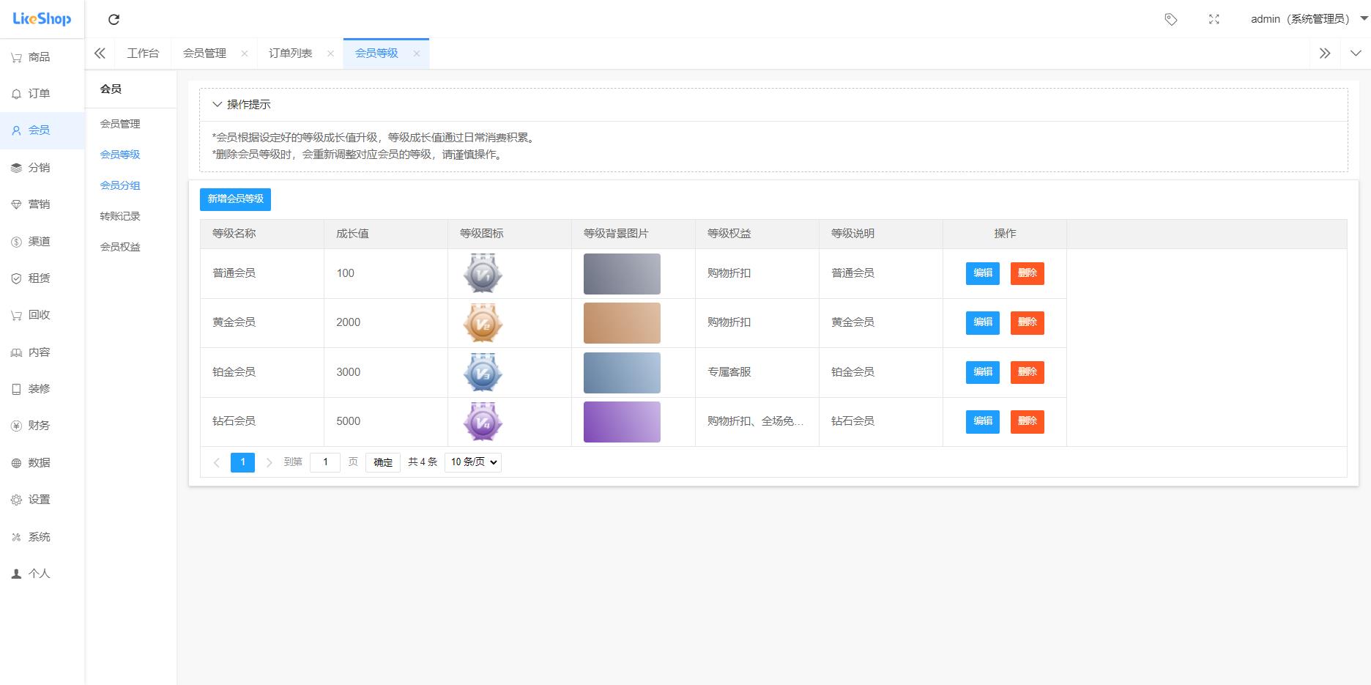
Task: Click the purple 钻石会员 background image
Action: (x=622, y=422)
